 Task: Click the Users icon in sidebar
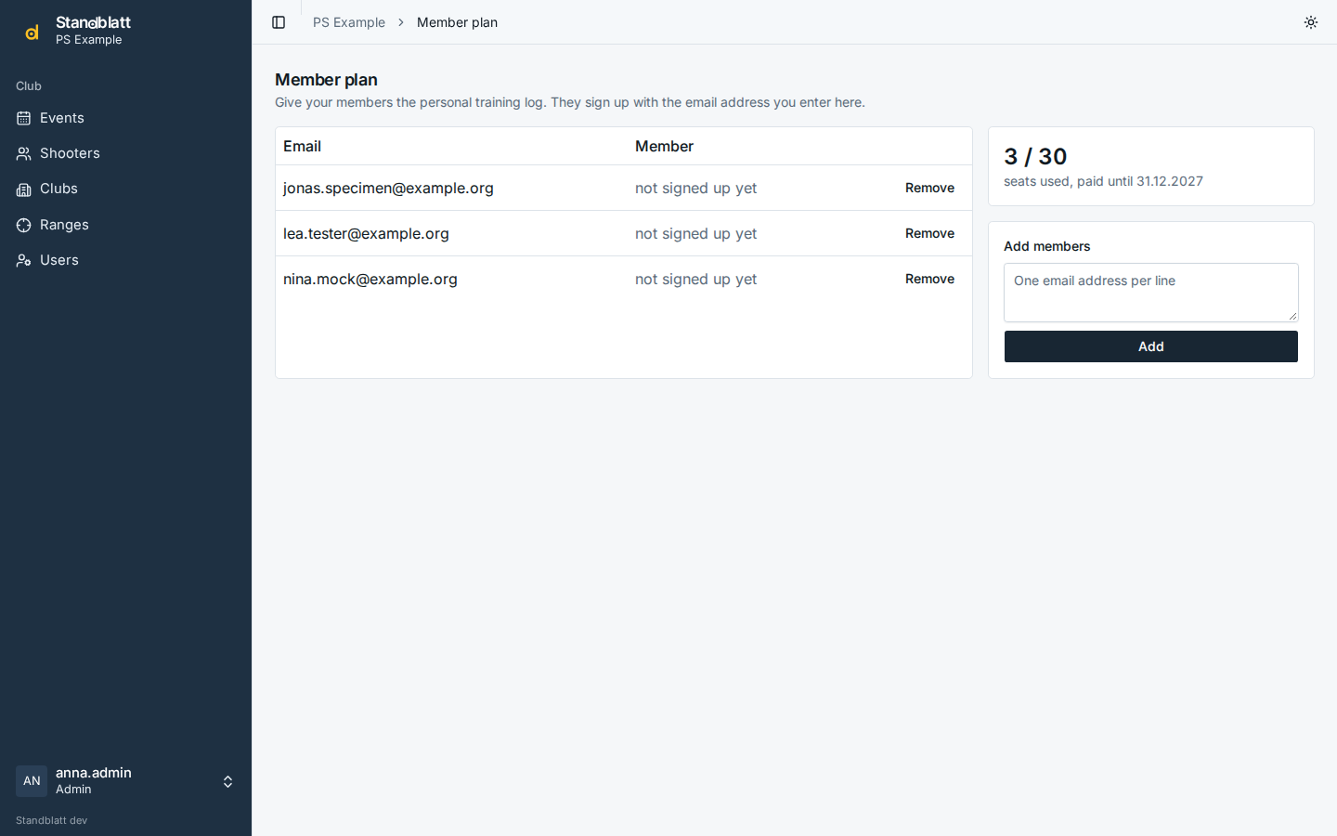(24, 260)
